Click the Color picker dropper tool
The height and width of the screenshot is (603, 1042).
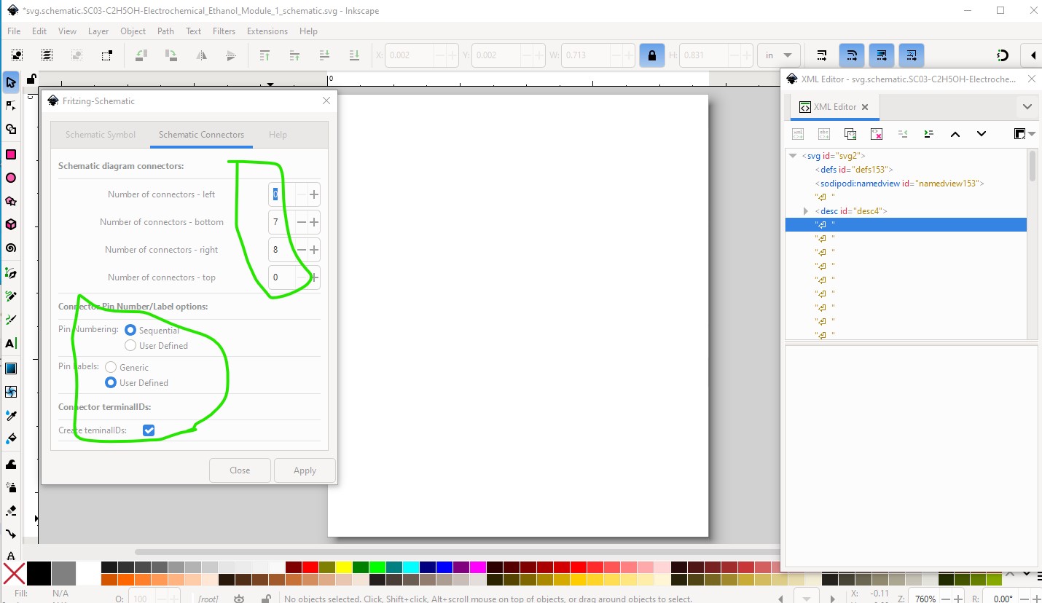pos(11,415)
